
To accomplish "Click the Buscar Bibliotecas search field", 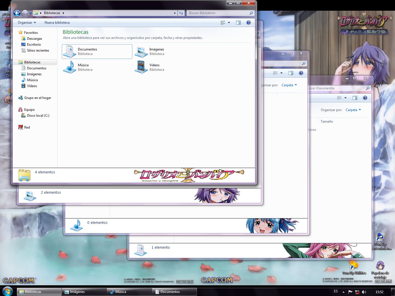I will click(x=217, y=13).
